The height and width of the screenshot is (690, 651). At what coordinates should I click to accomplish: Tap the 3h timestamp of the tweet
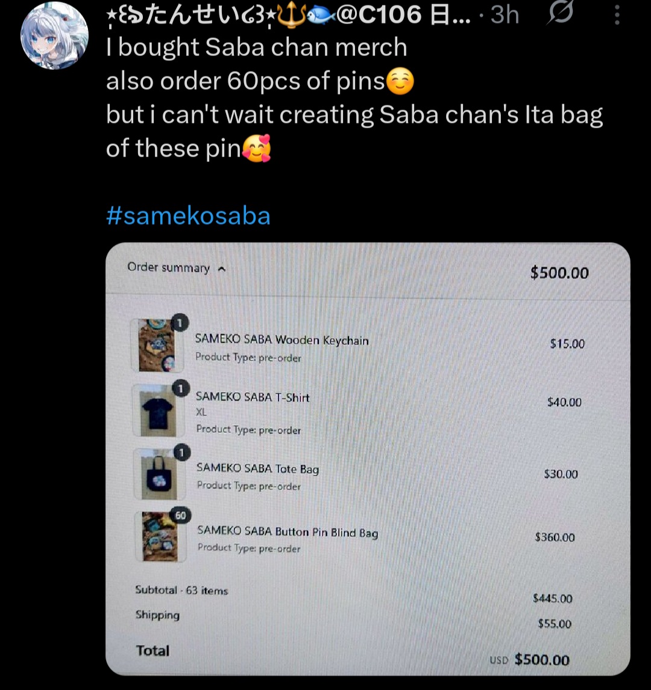tap(505, 15)
